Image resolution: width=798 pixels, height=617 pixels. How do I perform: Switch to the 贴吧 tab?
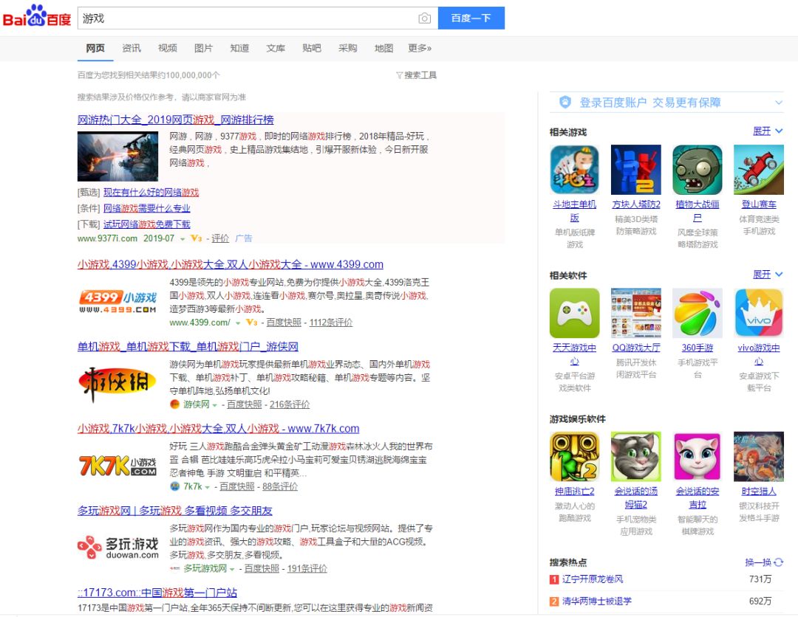[x=312, y=48]
